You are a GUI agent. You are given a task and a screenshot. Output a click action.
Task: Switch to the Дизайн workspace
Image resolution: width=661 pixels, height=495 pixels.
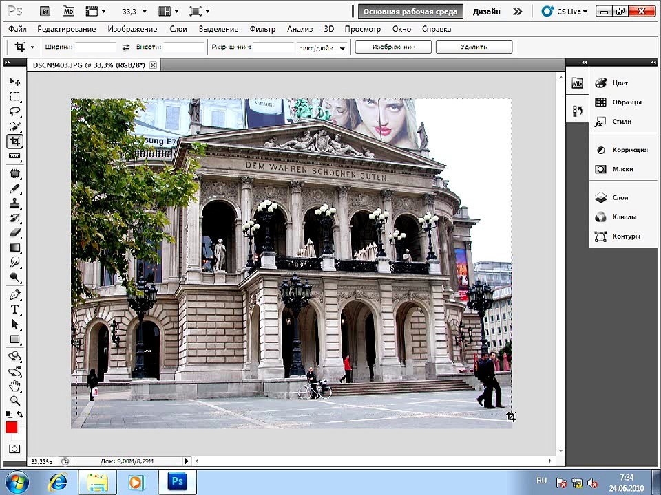point(487,12)
